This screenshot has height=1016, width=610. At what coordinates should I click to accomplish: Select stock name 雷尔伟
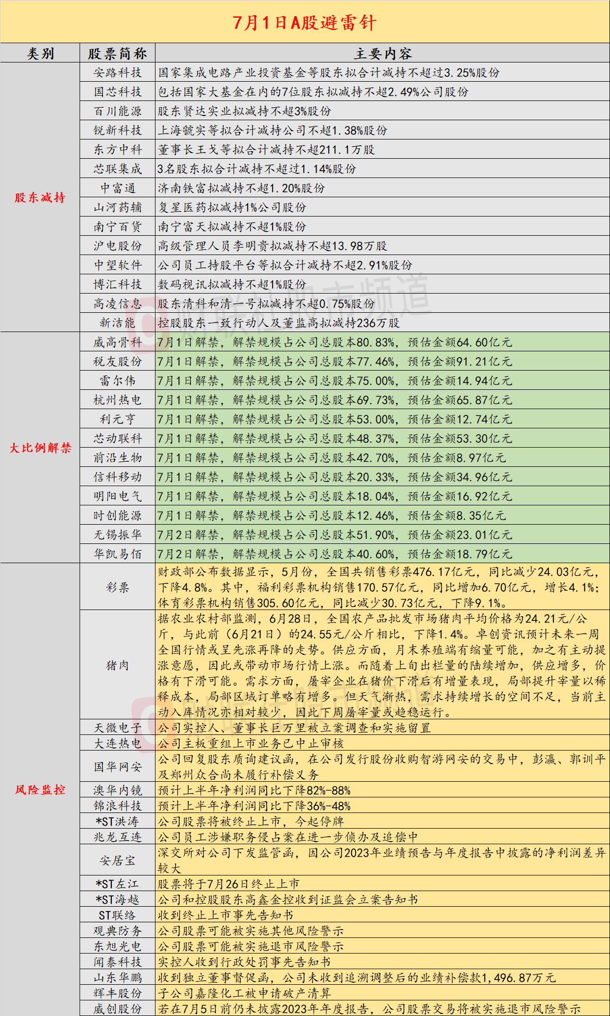[x=118, y=381]
